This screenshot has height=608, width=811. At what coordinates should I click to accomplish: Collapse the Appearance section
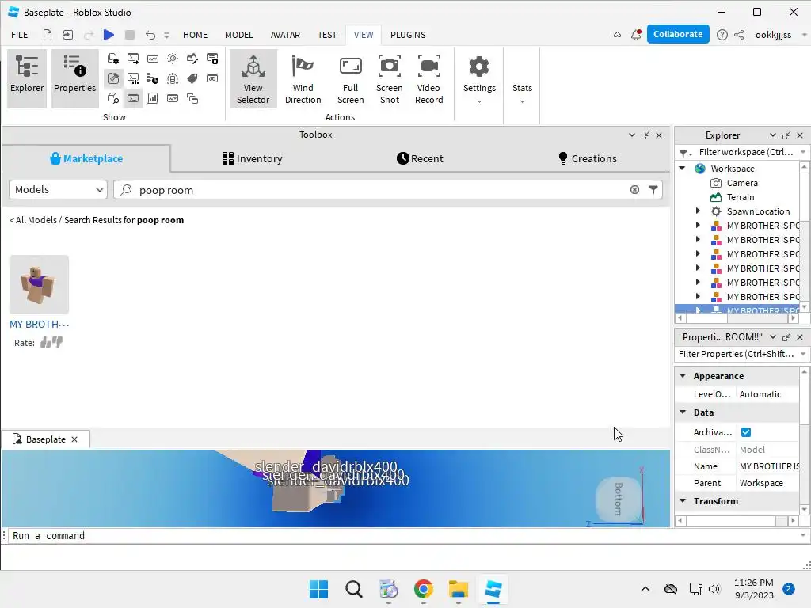(x=683, y=376)
